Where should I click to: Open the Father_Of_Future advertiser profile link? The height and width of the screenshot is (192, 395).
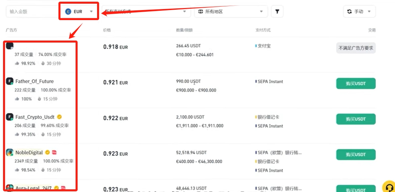(x=35, y=81)
